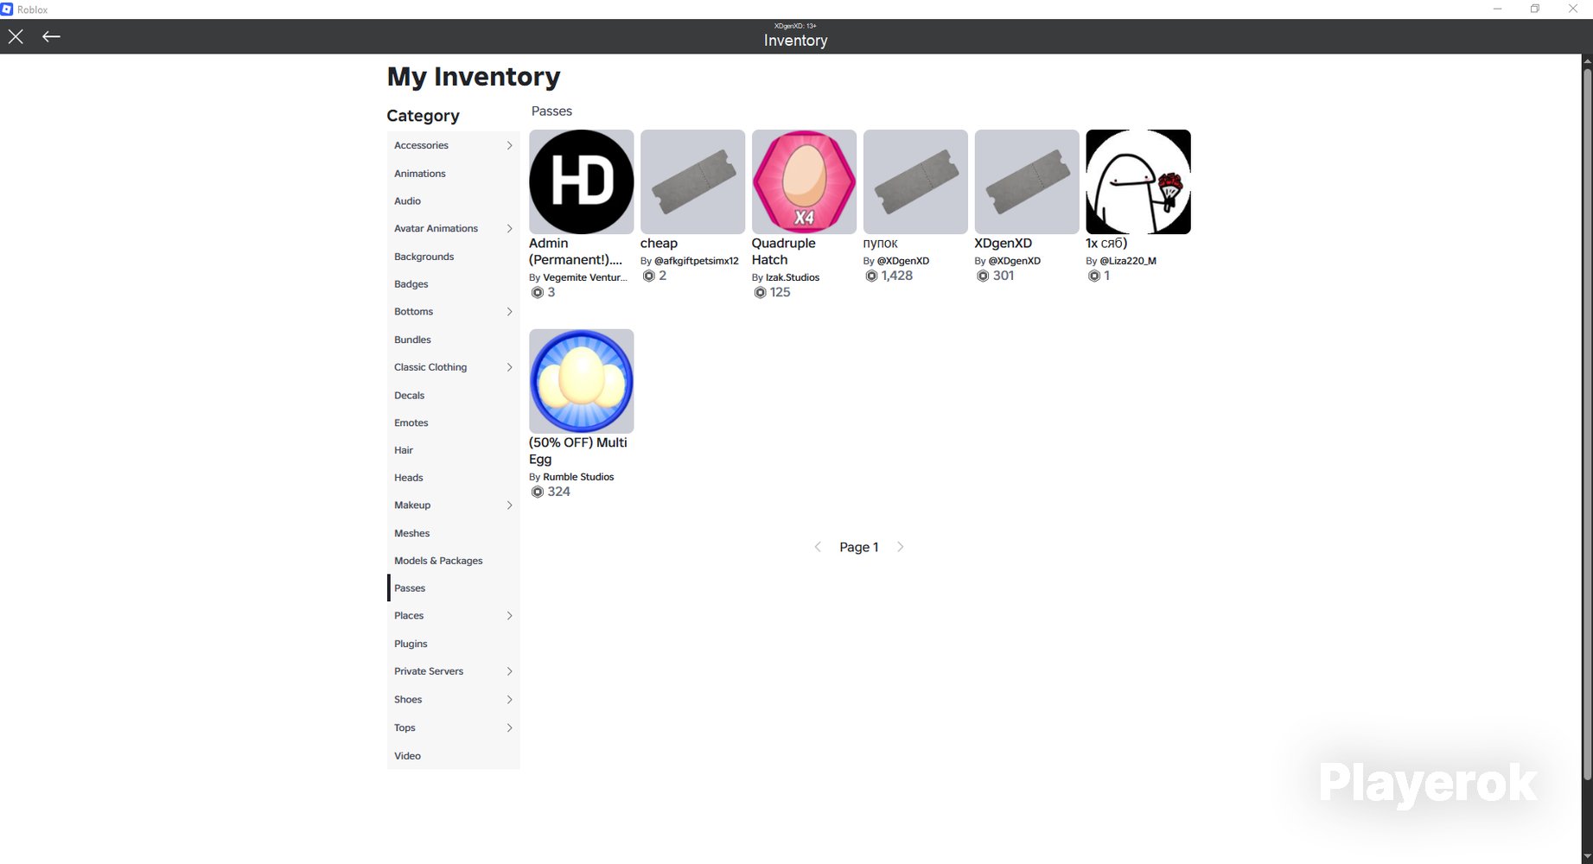Open the Roblox app icon in title bar
1593x864 pixels.
click(7, 10)
